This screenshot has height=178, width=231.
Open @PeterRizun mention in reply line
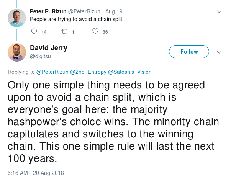pyautogui.click(x=52, y=72)
